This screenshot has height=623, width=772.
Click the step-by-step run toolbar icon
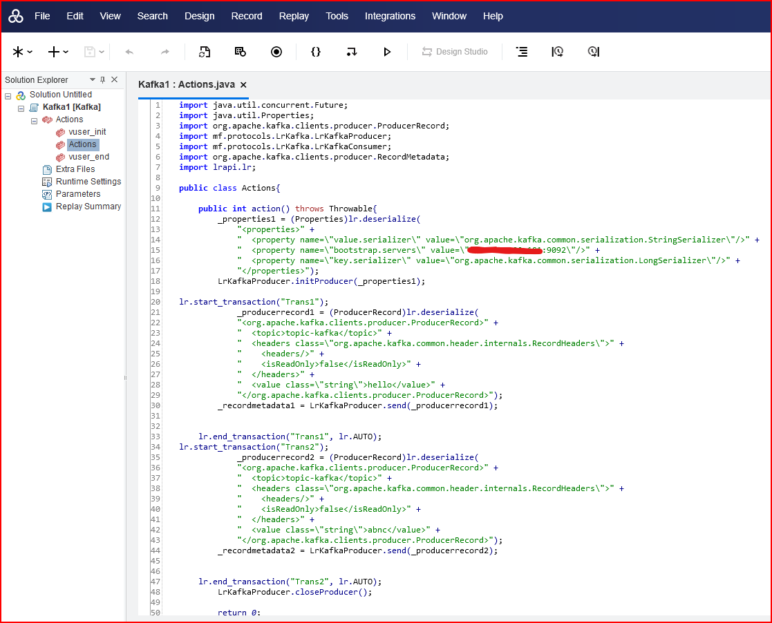[x=352, y=52]
